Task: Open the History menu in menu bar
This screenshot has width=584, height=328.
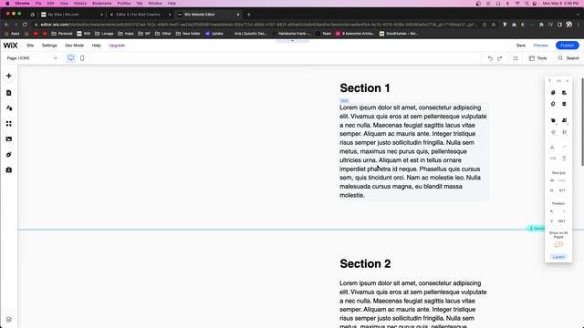Action: tap(80, 4)
